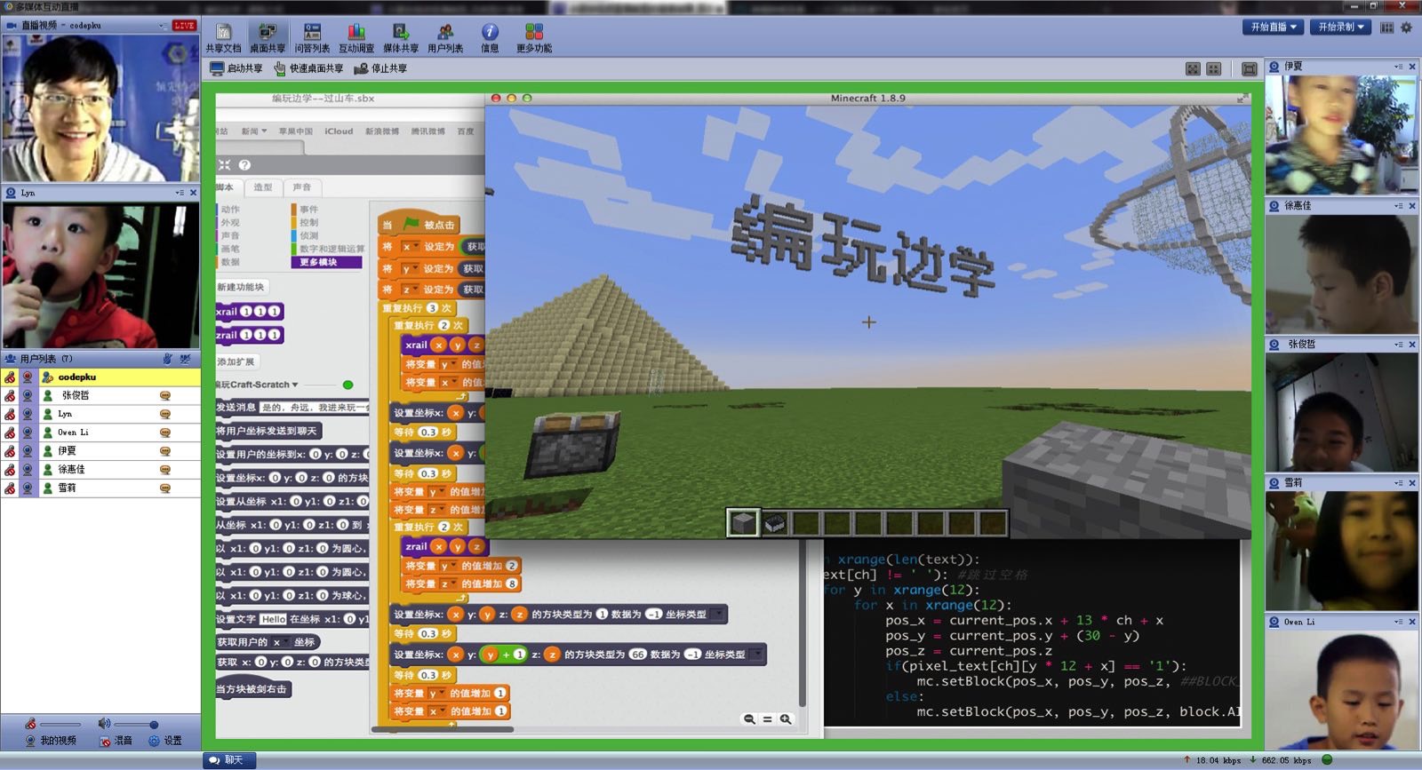This screenshot has height=770, width=1422.
Task: Expand the 开始录制 dropdown
Action: pos(1341,28)
